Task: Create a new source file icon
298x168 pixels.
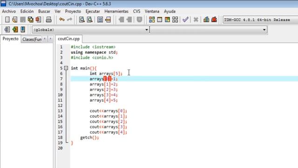Action: 7,20
